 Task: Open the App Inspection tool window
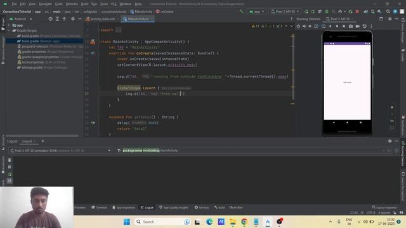click(124, 207)
